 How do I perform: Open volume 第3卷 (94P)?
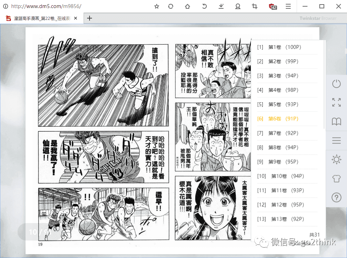pos(287,76)
